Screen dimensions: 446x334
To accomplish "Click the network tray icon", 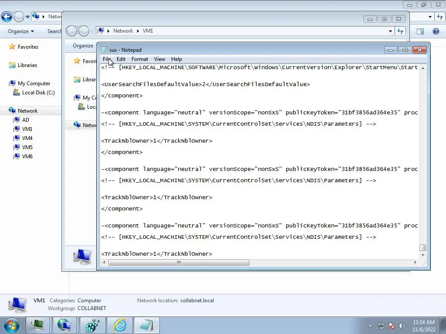I will click(381, 326).
